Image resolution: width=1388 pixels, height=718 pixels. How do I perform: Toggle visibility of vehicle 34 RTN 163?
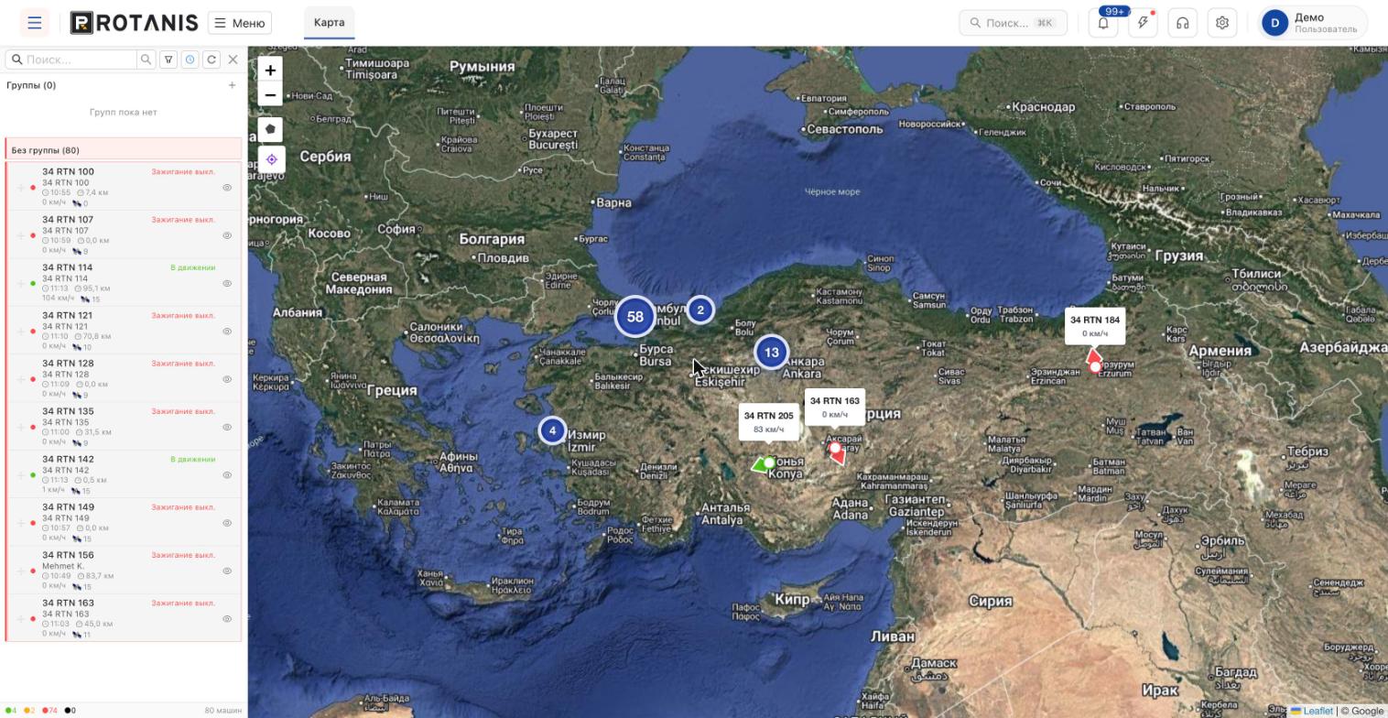pos(227,619)
